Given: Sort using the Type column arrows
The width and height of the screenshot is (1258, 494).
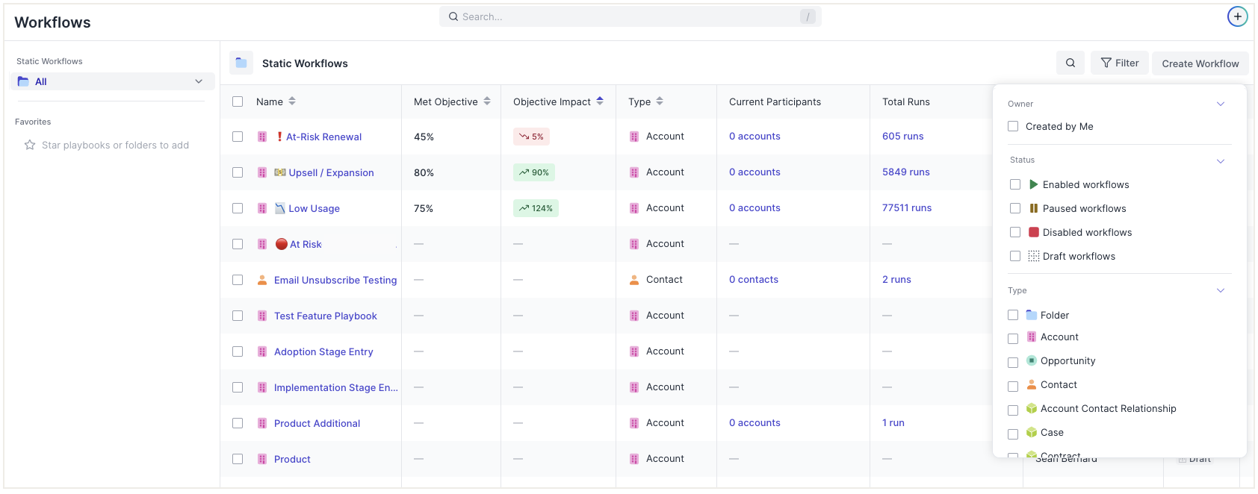Looking at the screenshot, I should tap(660, 101).
